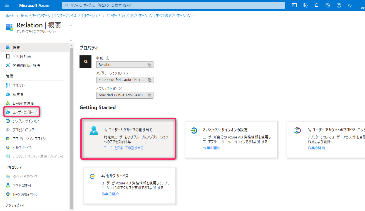
Task: Open the ellipsis menu beside Re:lation title
Action: click(70, 25)
